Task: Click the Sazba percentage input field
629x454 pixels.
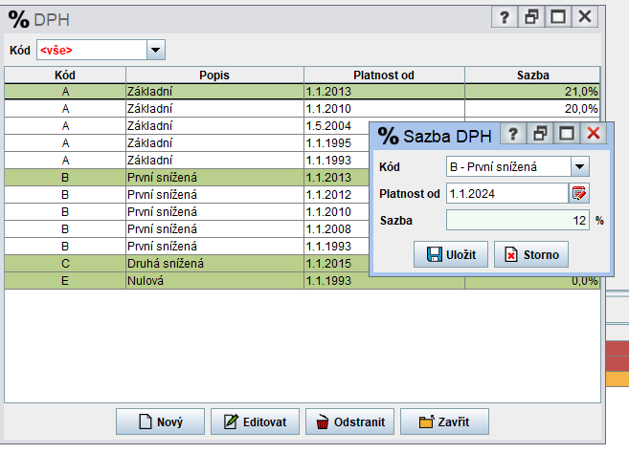Action: 517,221
